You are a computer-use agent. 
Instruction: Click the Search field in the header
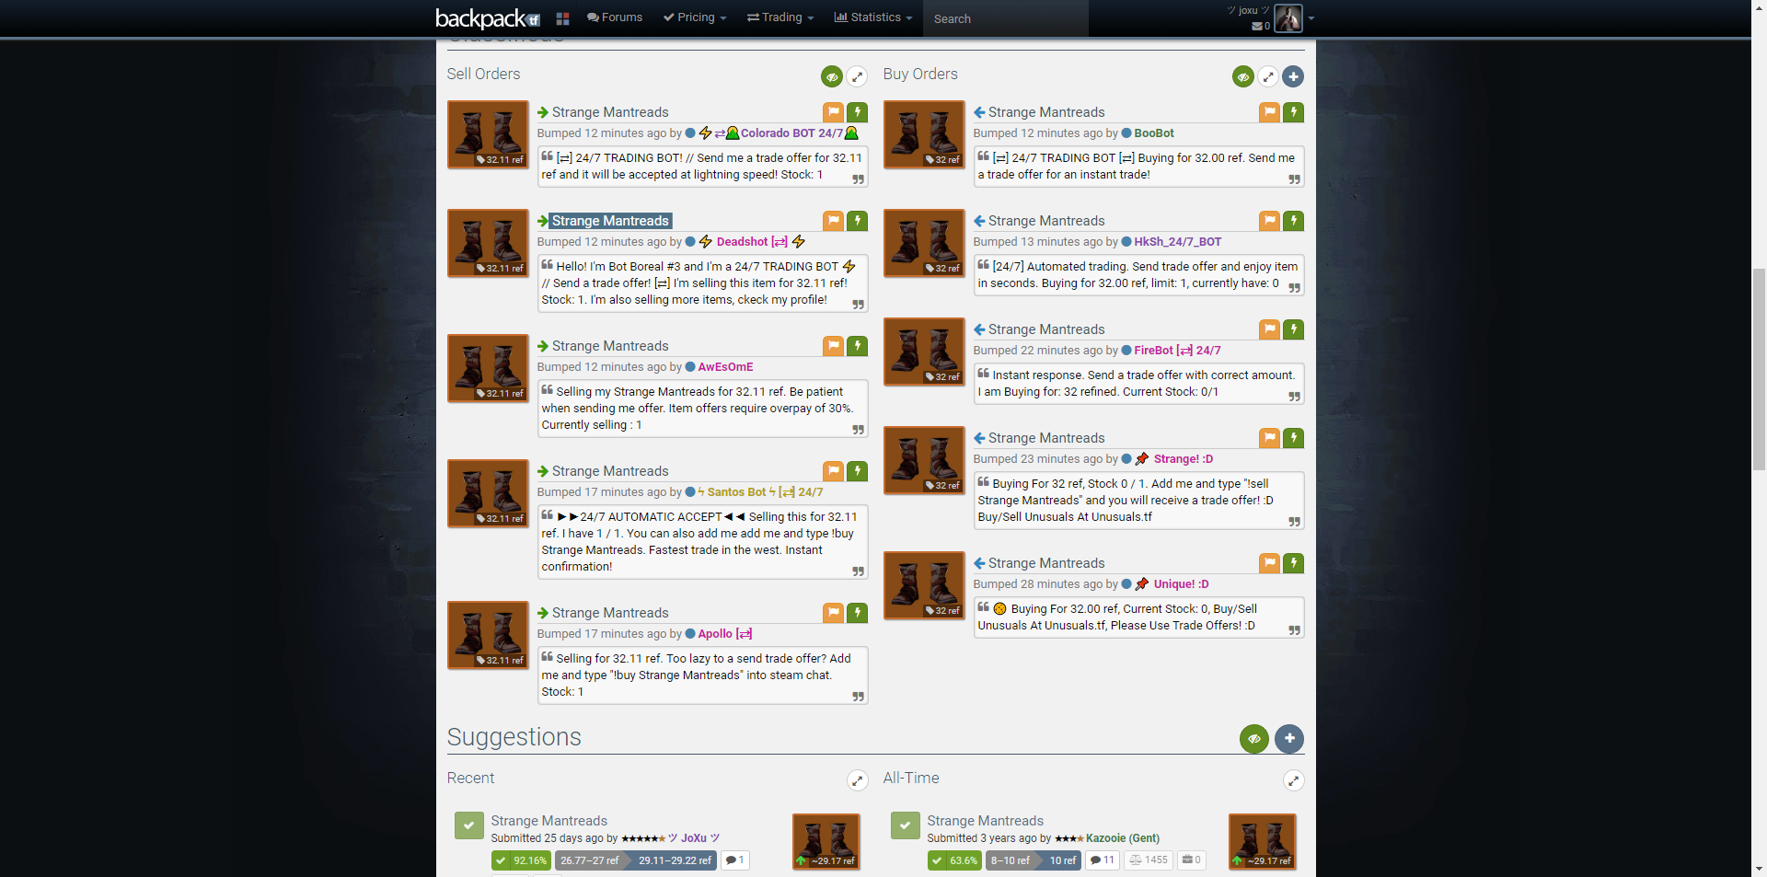pos(1006,18)
